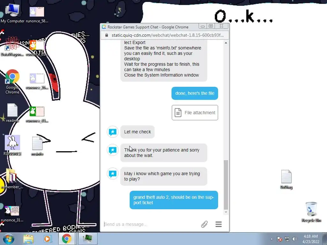Open the runonce_26 desktop file
The width and height of the screenshot is (327, 245).
[37, 81]
